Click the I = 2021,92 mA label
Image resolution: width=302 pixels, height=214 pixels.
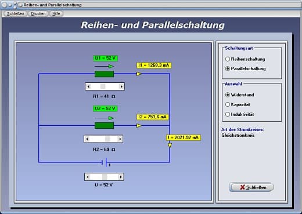[x=184, y=137]
